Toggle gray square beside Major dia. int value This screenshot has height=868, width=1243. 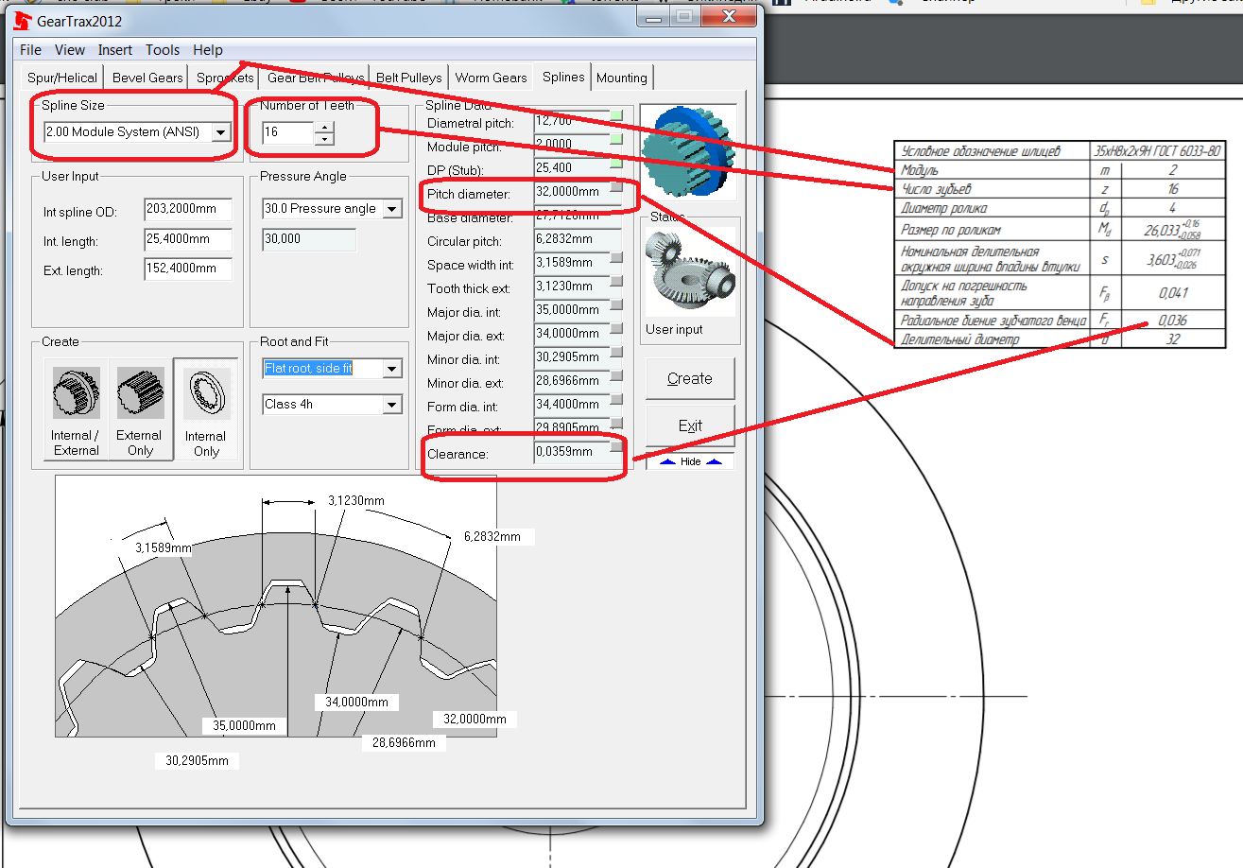click(x=617, y=305)
